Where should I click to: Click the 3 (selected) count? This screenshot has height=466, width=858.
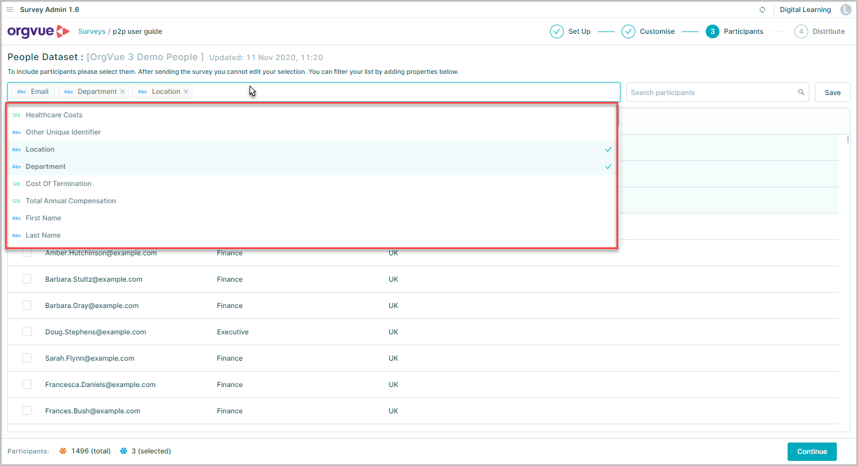[x=151, y=451]
